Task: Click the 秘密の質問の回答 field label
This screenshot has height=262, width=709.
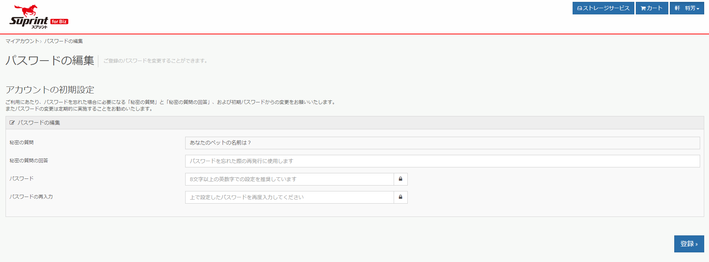Action: 29,161
